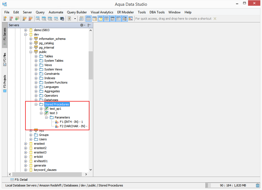Click the script scroll toolbar icon
Image resolution: width=262 pixels, height=190 pixels.
click(81, 19)
